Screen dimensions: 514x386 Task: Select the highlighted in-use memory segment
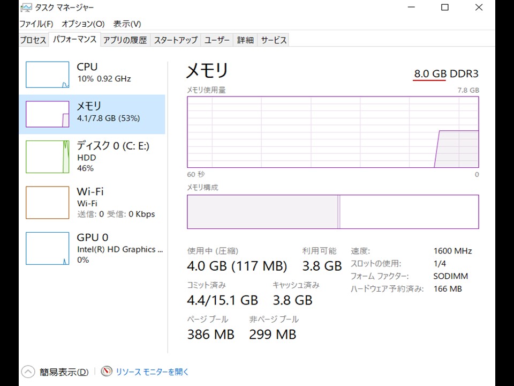click(x=262, y=211)
